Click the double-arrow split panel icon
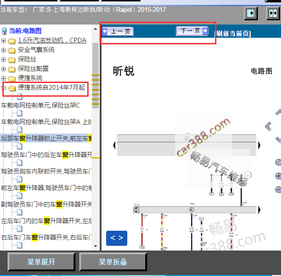 click(x=273, y=13)
